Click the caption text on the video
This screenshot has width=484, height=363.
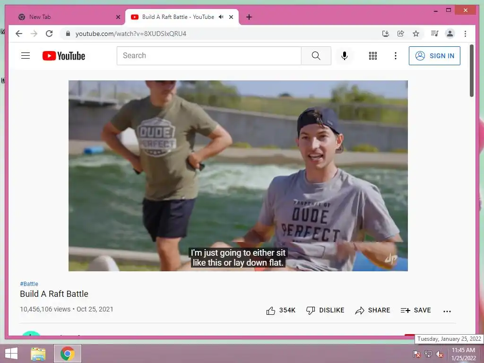coord(238,258)
